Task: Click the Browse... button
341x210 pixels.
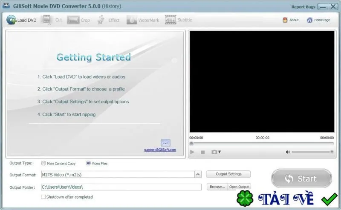Action: coord(217,187)
